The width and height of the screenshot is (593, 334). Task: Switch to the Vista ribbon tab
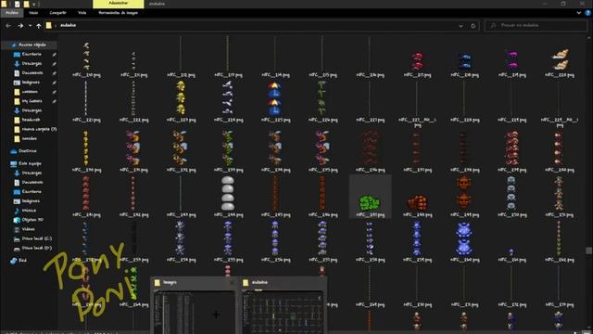point(82,13)
